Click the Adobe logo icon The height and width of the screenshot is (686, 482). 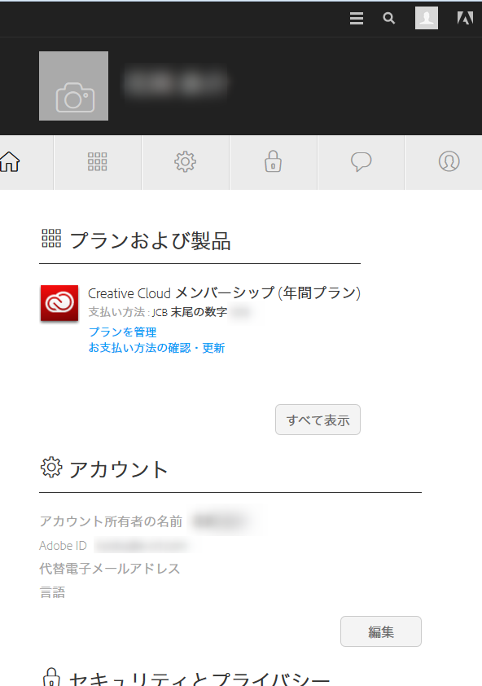click(465, 19)
